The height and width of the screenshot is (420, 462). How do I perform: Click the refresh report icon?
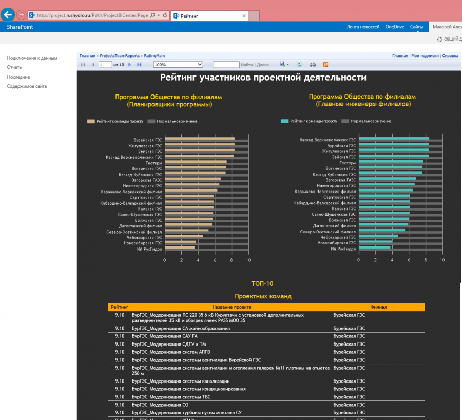[x=299, y=64]
